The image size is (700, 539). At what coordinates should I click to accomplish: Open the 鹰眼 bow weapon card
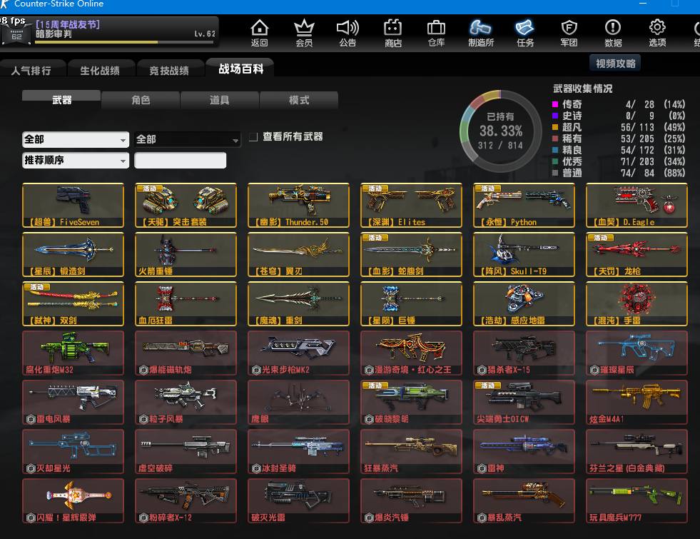[299, 403]
